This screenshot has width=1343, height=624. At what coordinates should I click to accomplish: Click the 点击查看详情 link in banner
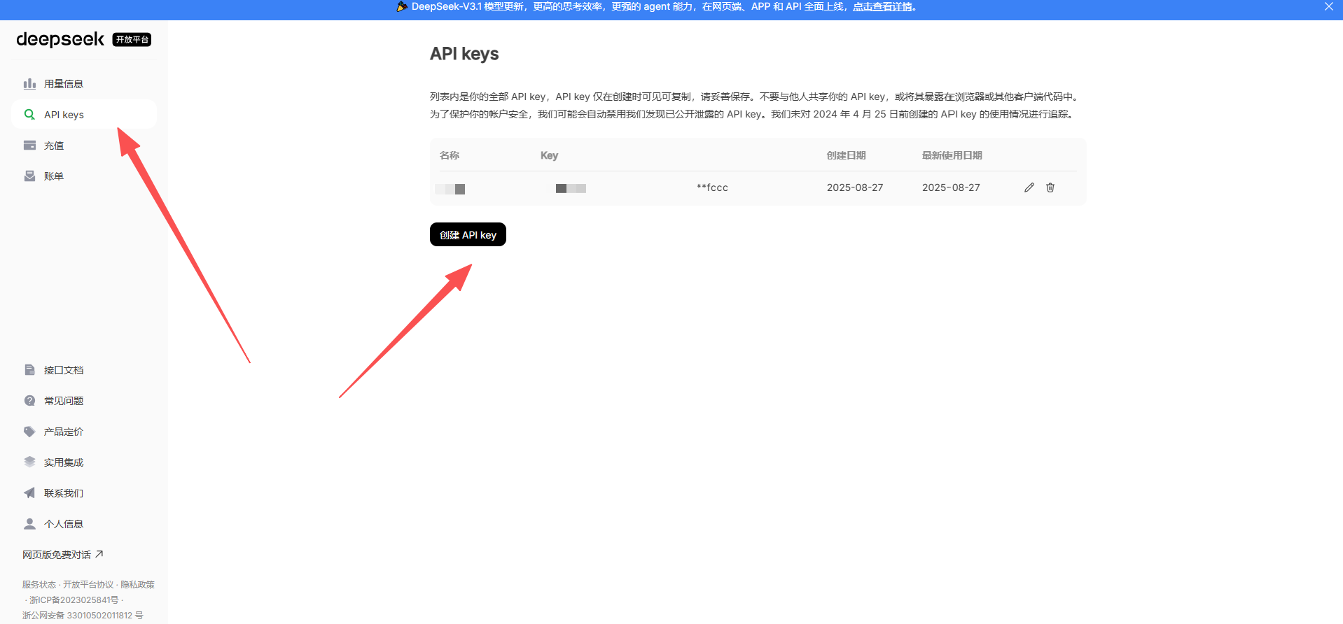click(882, 6)
